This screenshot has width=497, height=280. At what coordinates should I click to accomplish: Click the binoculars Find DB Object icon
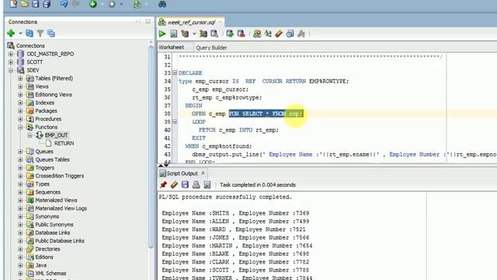(162, 4)
